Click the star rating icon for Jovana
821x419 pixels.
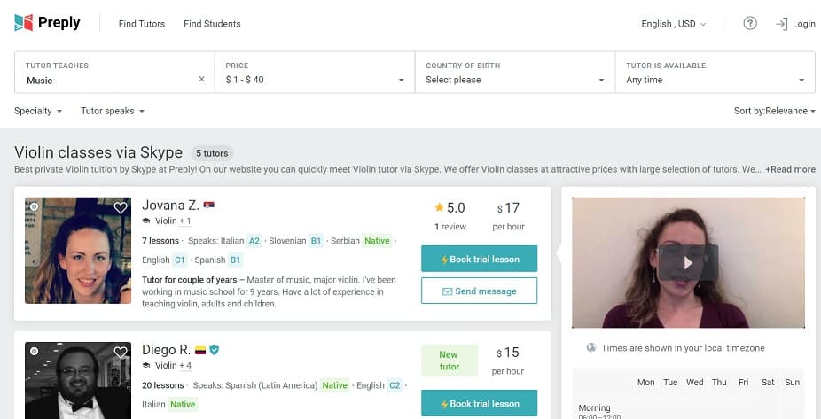point(439,207)
